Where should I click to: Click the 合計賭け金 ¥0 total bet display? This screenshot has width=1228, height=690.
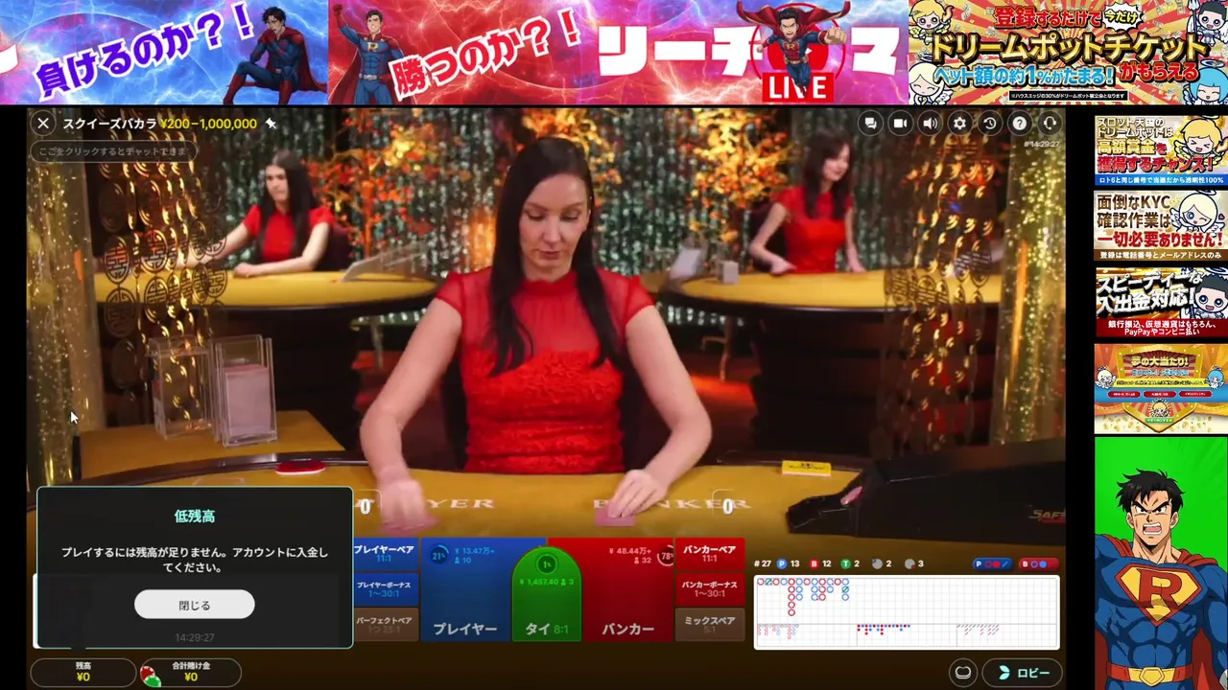(190, 672)
